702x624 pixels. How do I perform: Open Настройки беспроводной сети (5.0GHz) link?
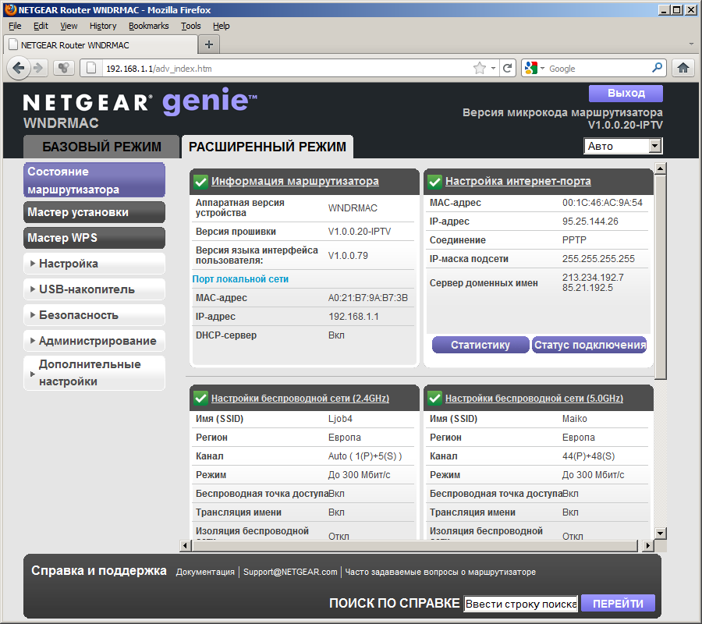[534, 398]
